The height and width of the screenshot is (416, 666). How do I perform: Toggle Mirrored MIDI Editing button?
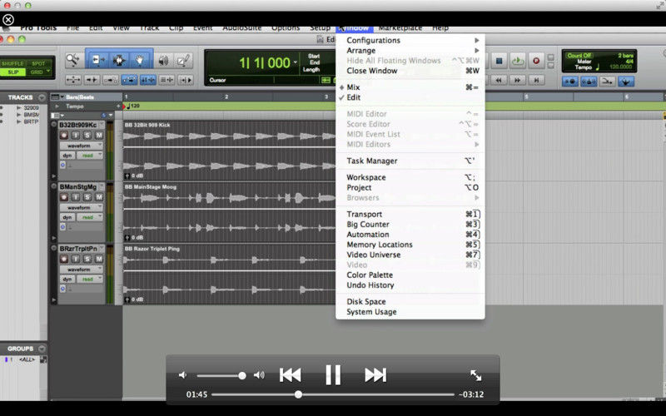pos(111,79)
